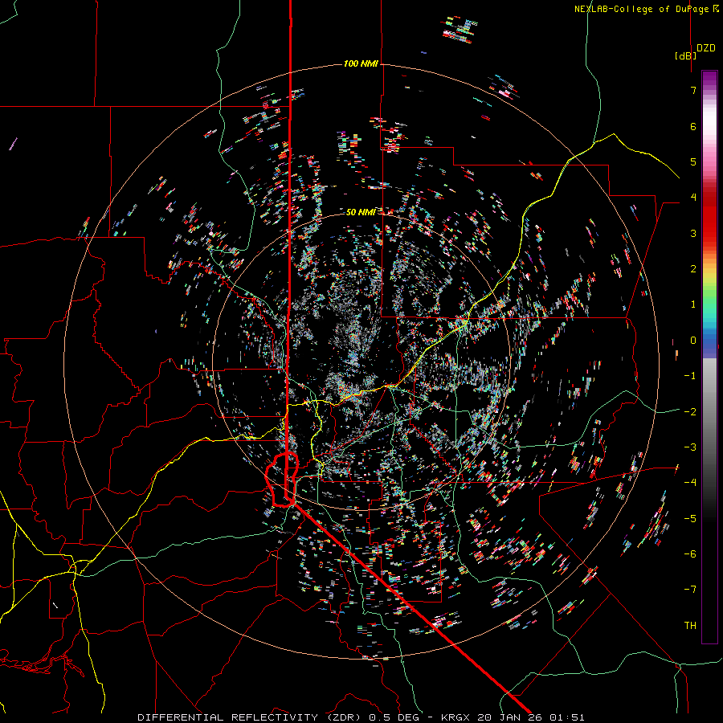
Task: Click the 7 value on the color scale
Action: 693,90
